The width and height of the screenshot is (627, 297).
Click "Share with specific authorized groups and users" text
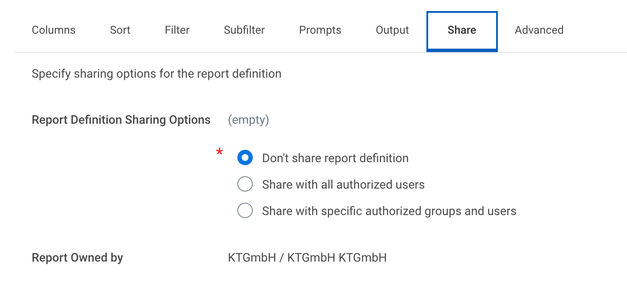click(x=389, y=211)
